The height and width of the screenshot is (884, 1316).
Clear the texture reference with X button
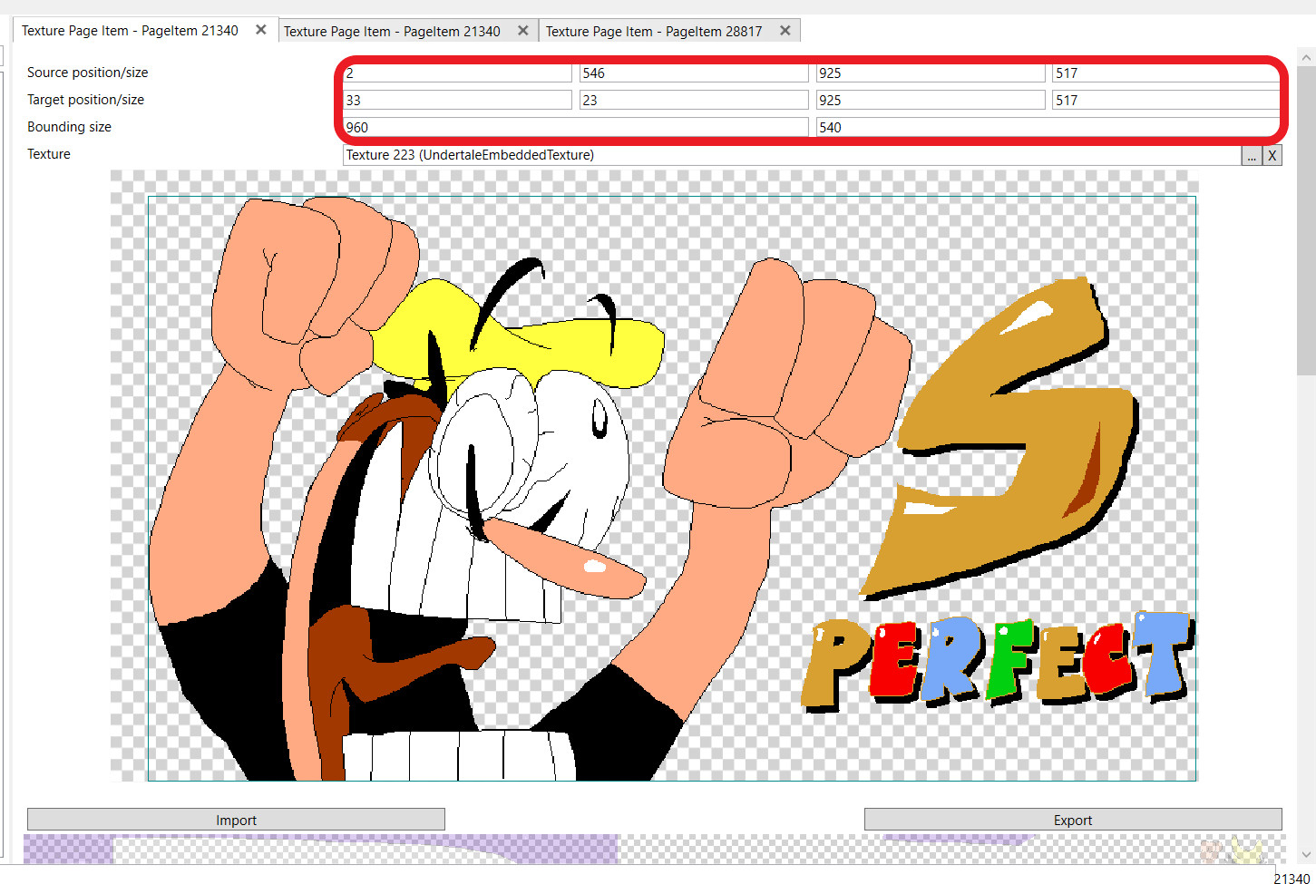coord(1272,156)
